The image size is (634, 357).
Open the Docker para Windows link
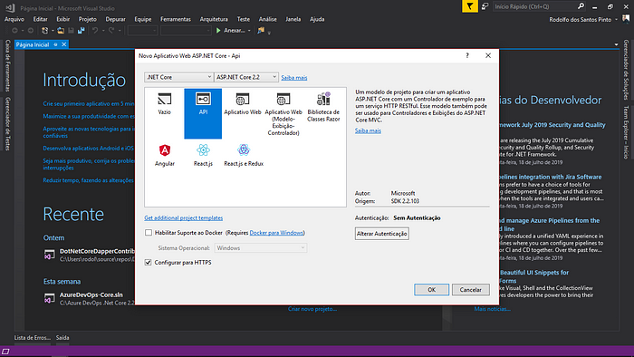coord(276,233)
